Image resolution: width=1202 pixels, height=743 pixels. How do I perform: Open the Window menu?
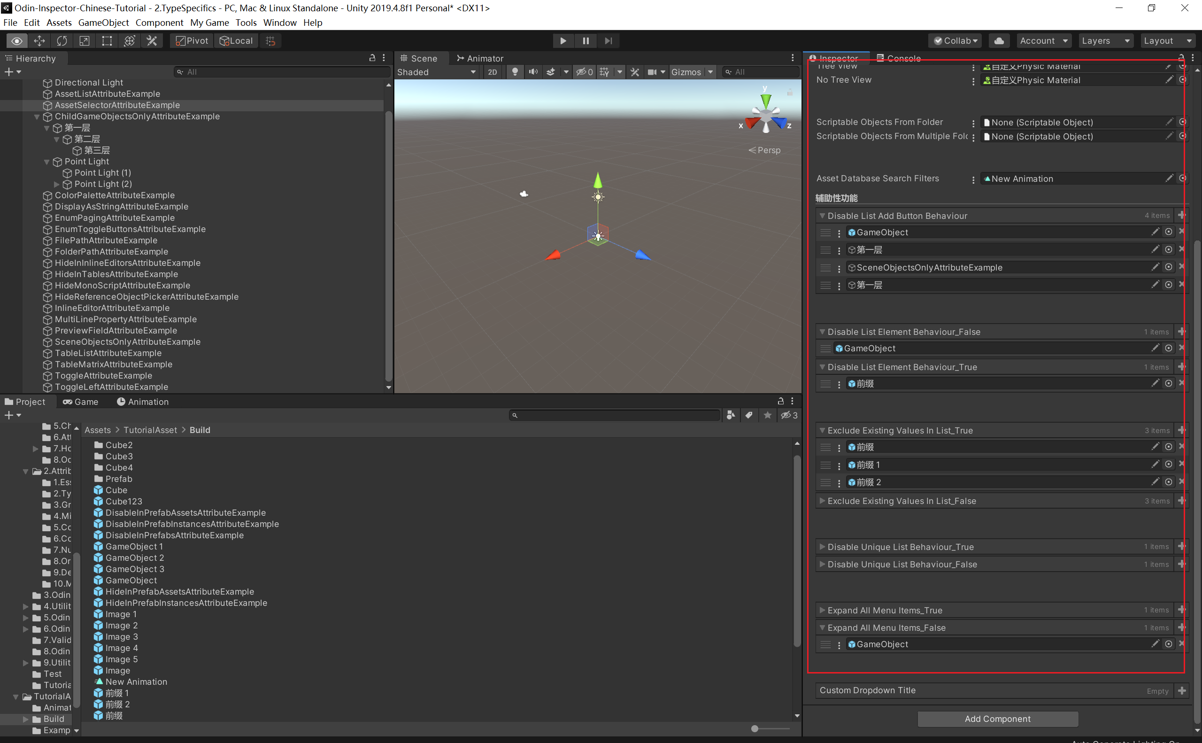point(280,23)
